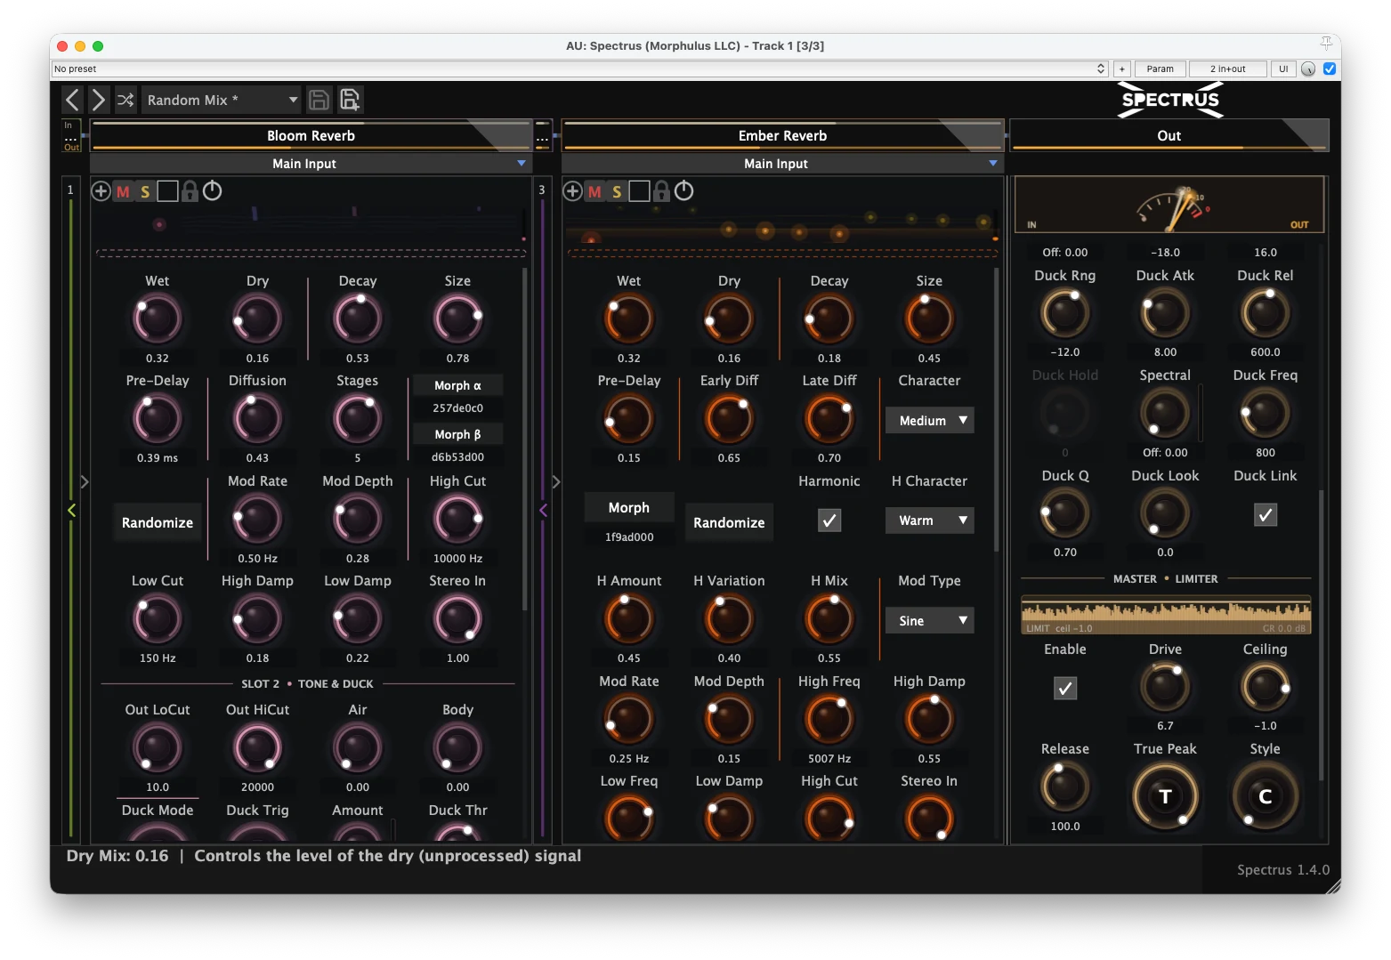Click the save preset as new icon
Screen dimensions: 1391x960
(350, 100)
